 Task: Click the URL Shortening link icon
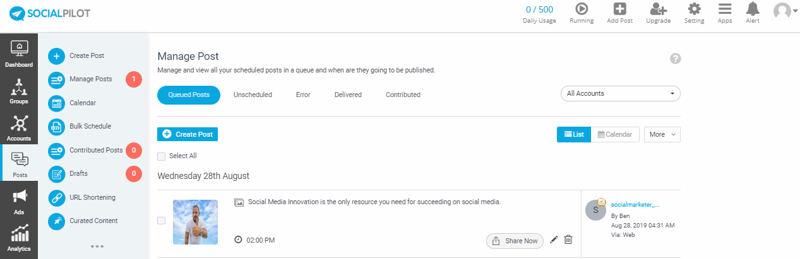(x=57, y=197)
